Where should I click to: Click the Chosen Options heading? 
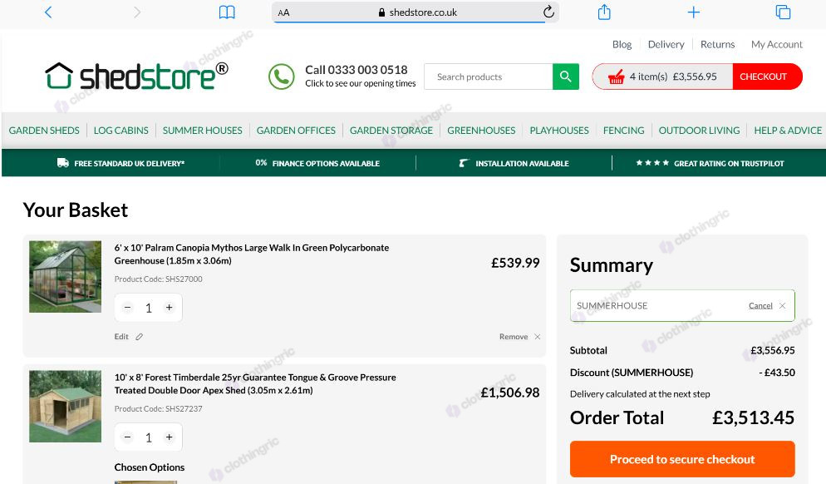point(150,467)
